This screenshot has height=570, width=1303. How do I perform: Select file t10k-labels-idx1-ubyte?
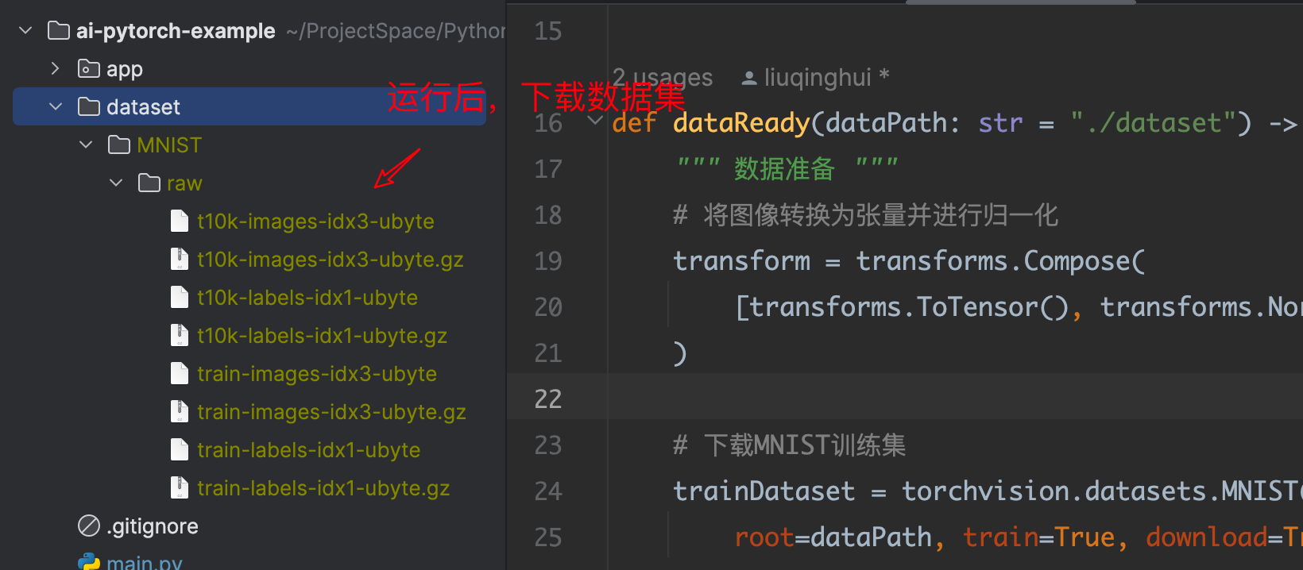click(x=307, y=298)
